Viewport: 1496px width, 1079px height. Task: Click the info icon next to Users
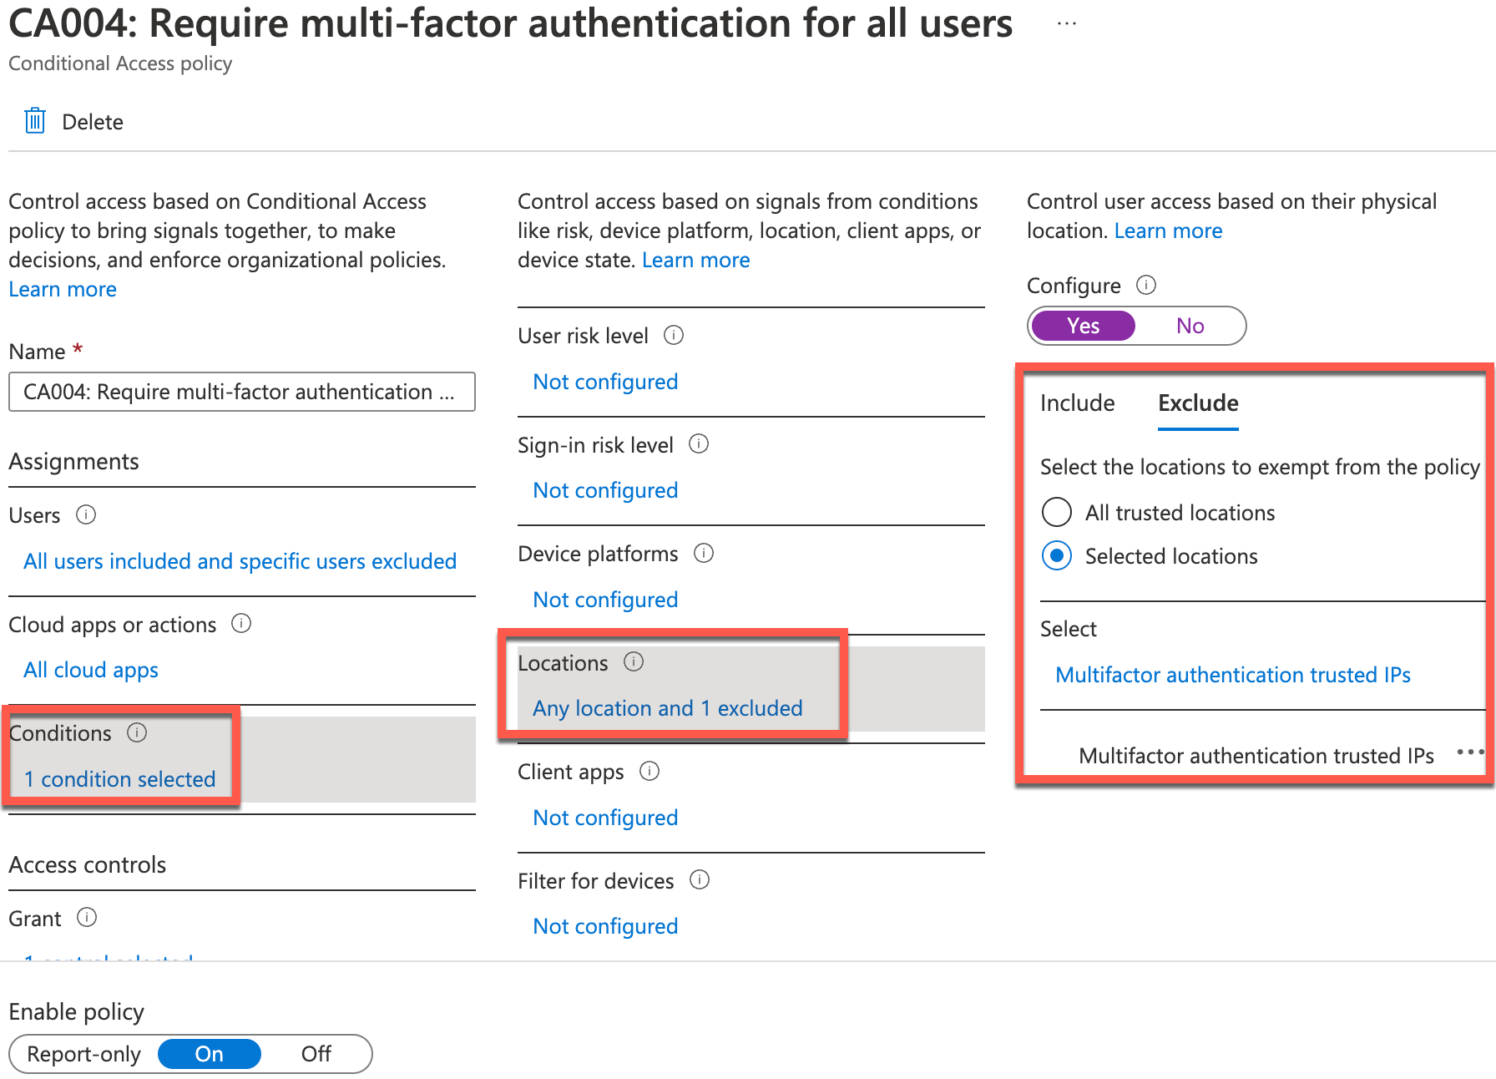pyautogui.click(x=86, y=514)
